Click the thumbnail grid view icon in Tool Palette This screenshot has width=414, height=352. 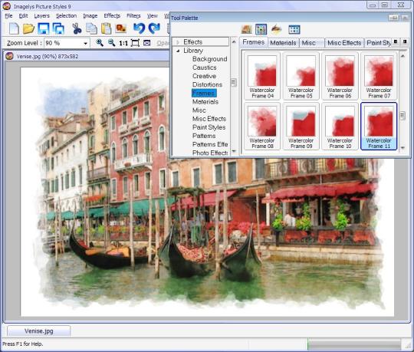pos(294,29)
